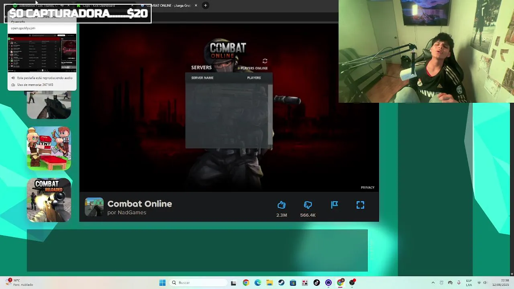Enter fullscreen mode for the game
Viewport: 514px width, 289px height.
[360, 205]
